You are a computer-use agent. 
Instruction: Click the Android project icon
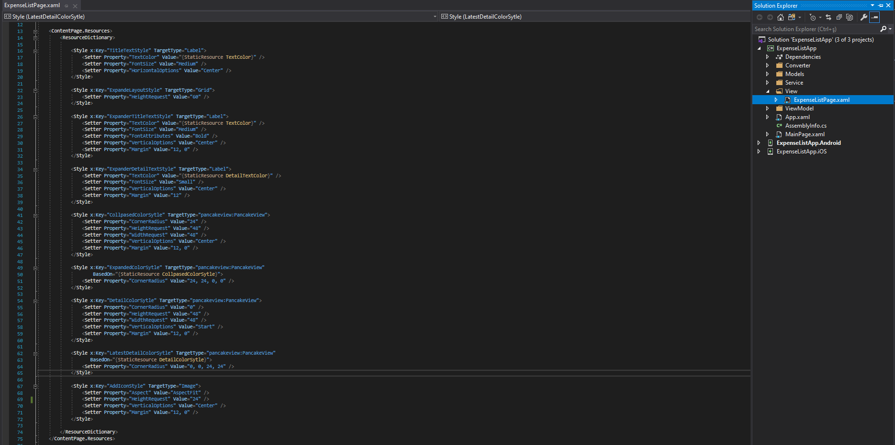click(x=771, y=143)
